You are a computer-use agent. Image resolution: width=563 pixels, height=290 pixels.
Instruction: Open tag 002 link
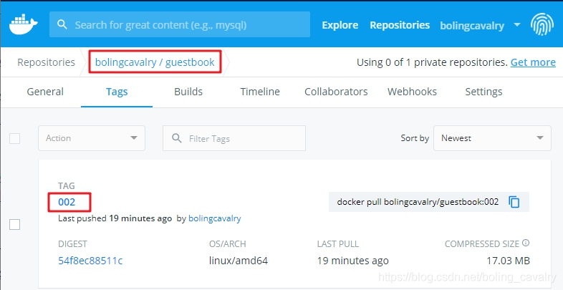tap(67, 202)
